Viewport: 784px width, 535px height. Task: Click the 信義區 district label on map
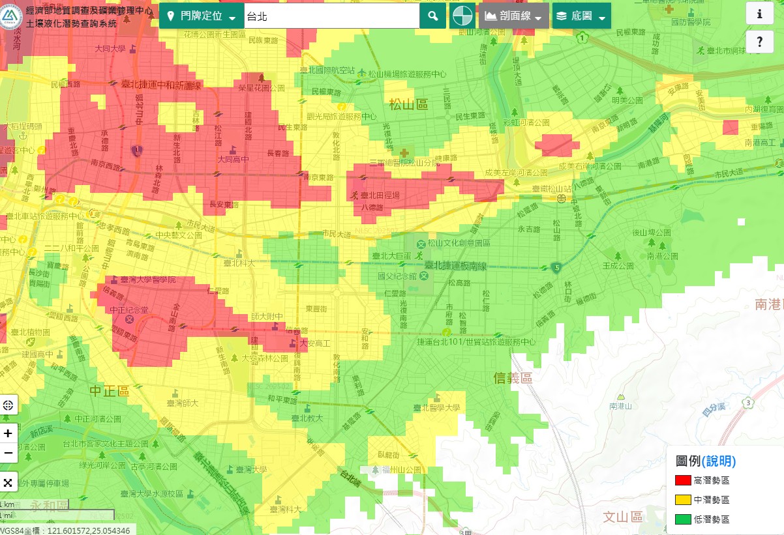[x=513, y=378]
